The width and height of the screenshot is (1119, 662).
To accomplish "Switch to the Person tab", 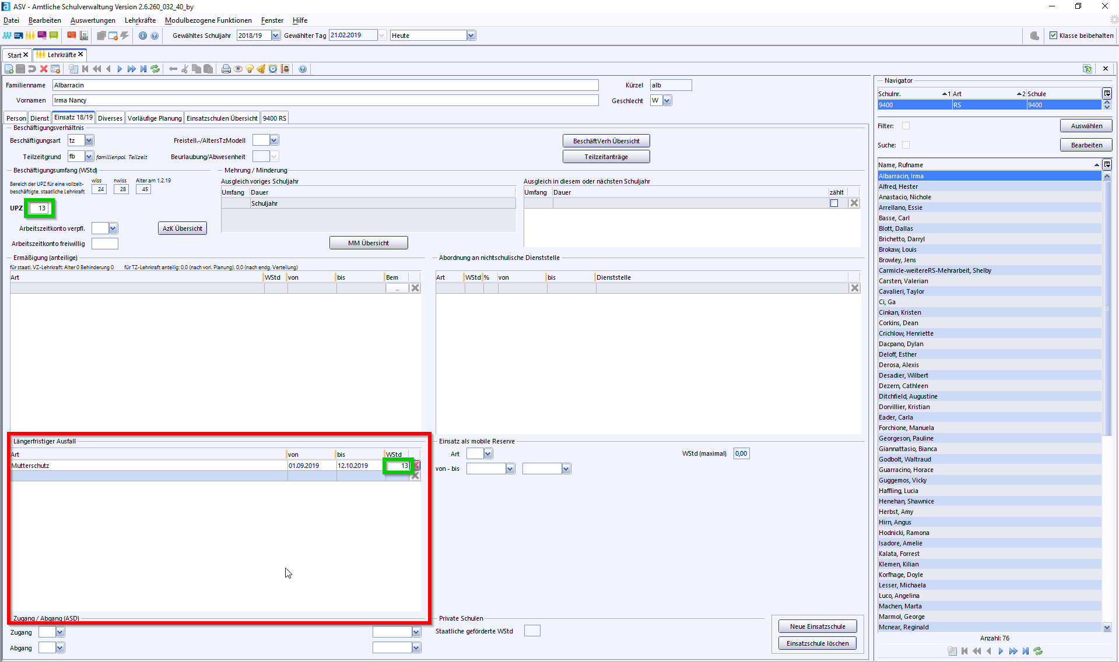I will point(16,118).
